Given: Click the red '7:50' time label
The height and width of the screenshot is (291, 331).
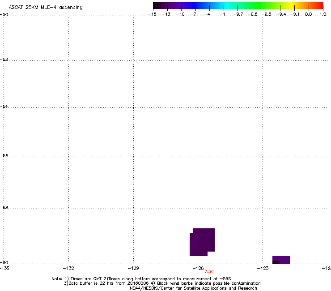Looking at the screenshot, I should [x=209, y=272].
